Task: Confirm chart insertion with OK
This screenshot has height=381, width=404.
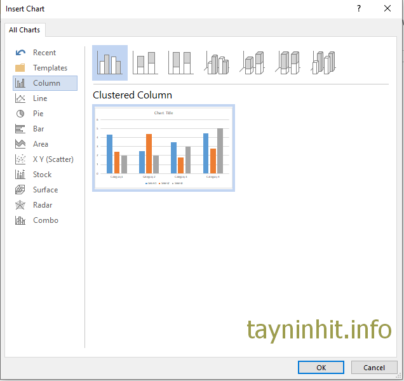Action: pyautogui.click(x=321, y=367)
